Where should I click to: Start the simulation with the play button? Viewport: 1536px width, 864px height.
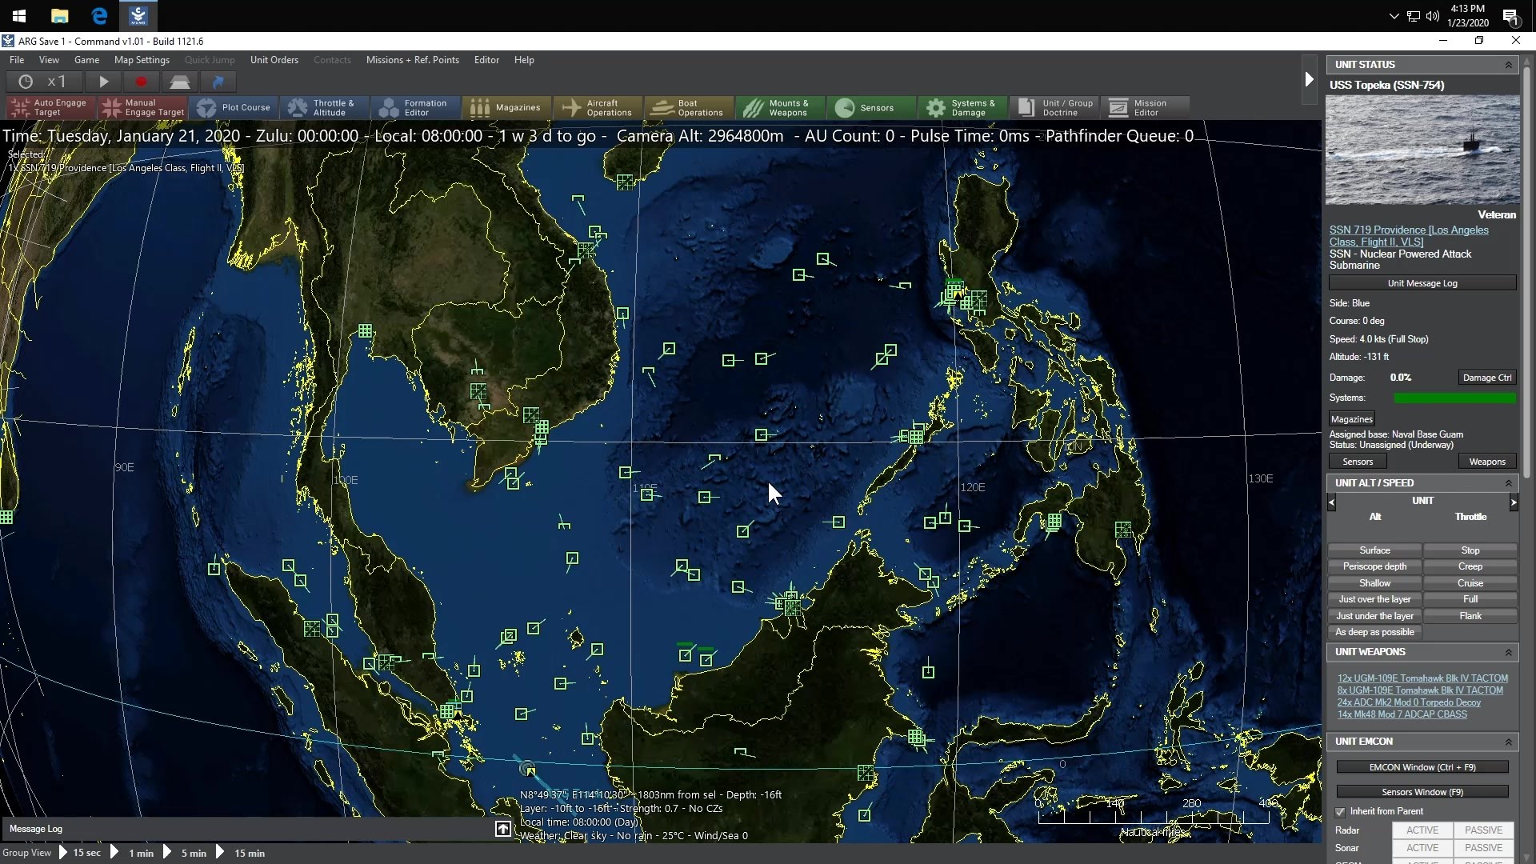tap(103, 82)
